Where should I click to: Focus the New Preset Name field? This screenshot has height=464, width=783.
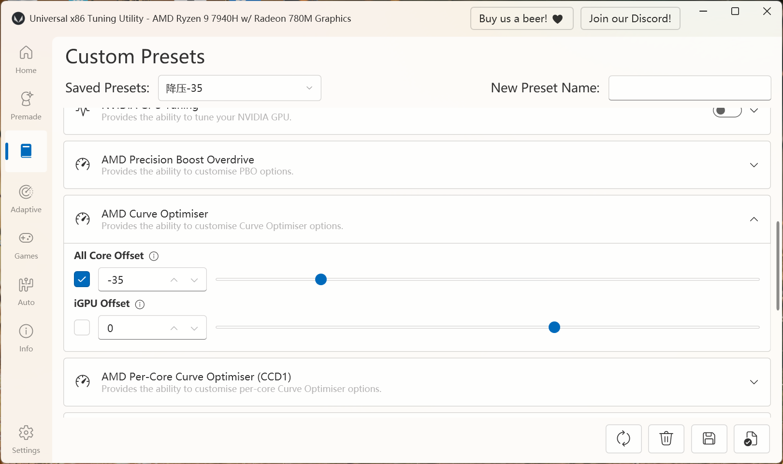[x=690, y=88]
